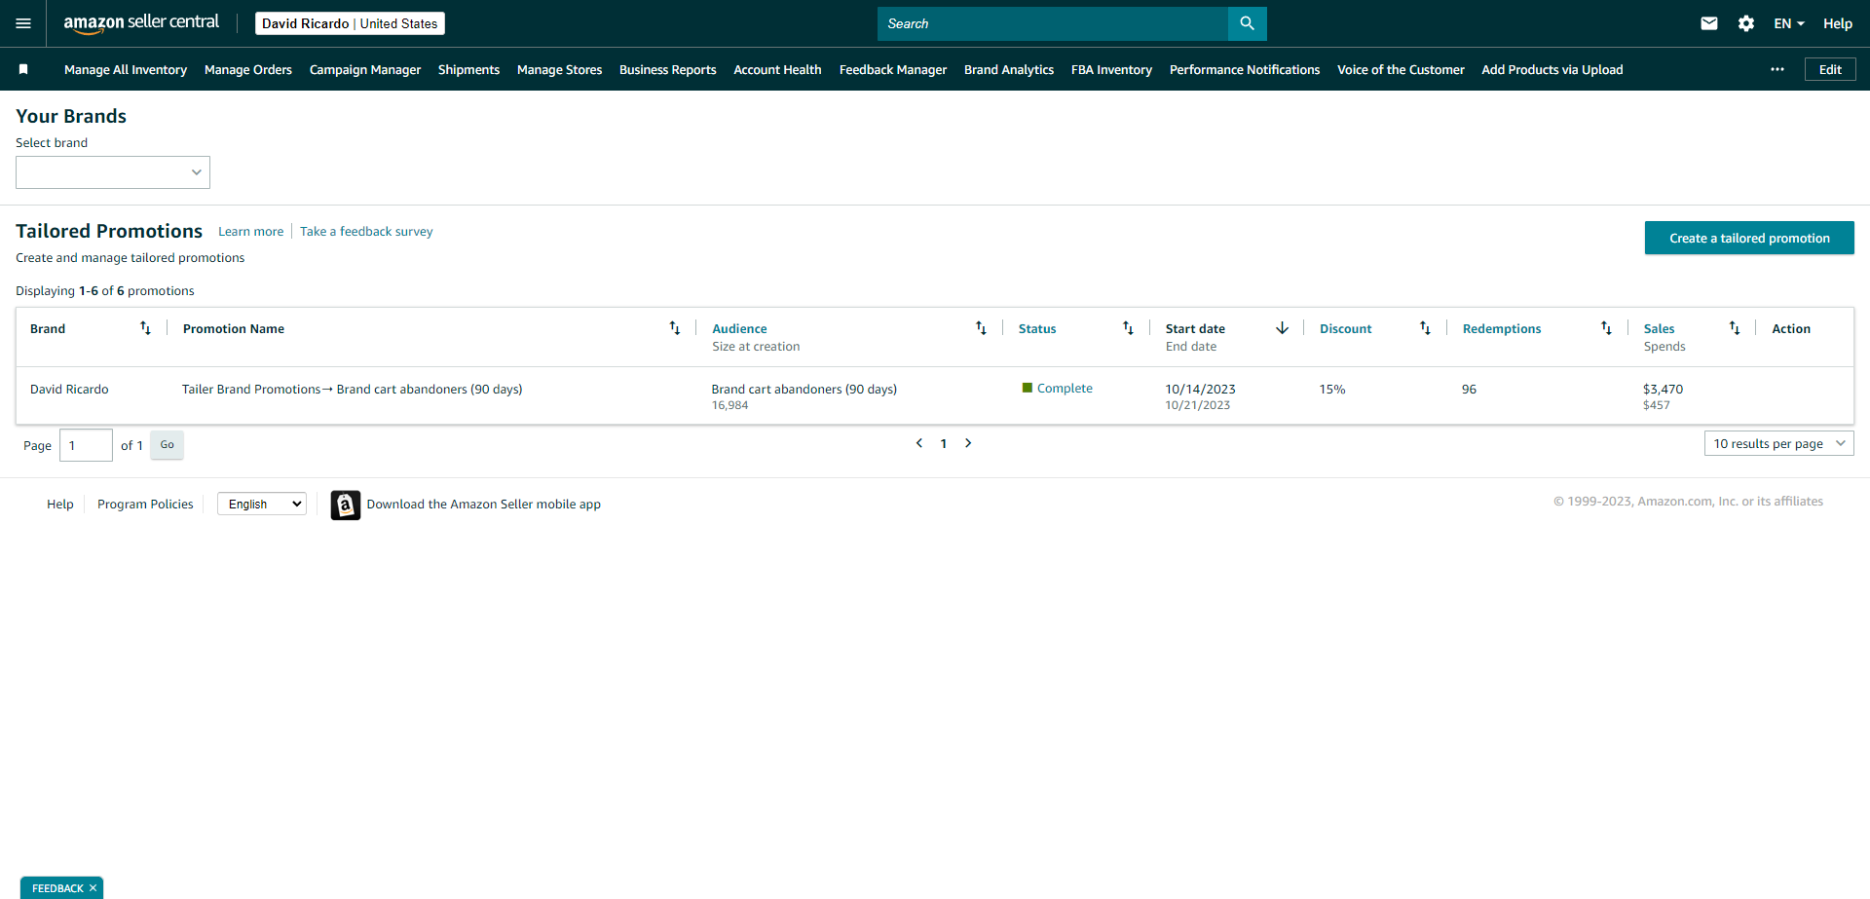Open Take a feedback survey link
1870x899 pixels.
point(366,231)
